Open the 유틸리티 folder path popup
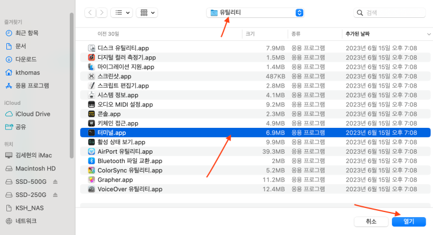Image resolution: width=433 pixels, height=235 pixels. tap(255, 13)
